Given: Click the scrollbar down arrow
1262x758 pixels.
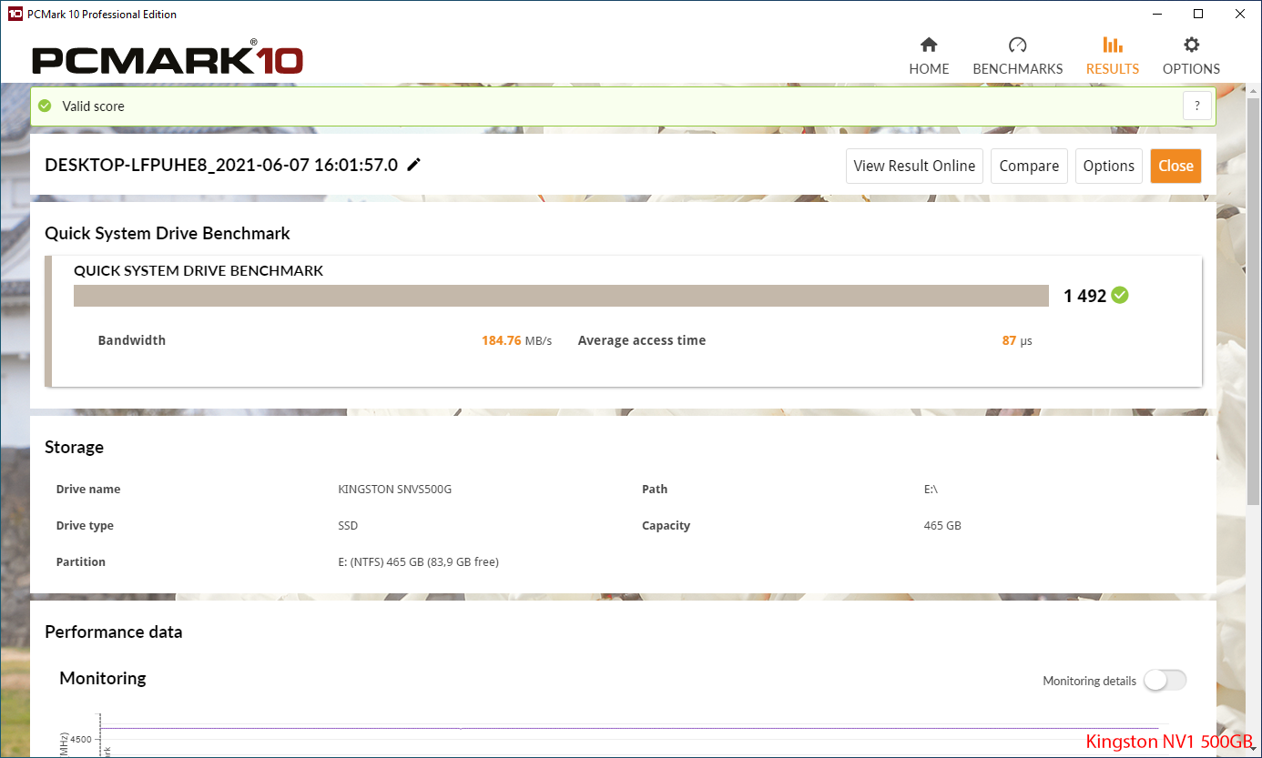Looking at the screenshot, I should pos(1254,749).
